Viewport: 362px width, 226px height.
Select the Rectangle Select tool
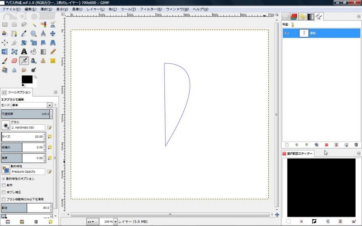tap(5, 24)
